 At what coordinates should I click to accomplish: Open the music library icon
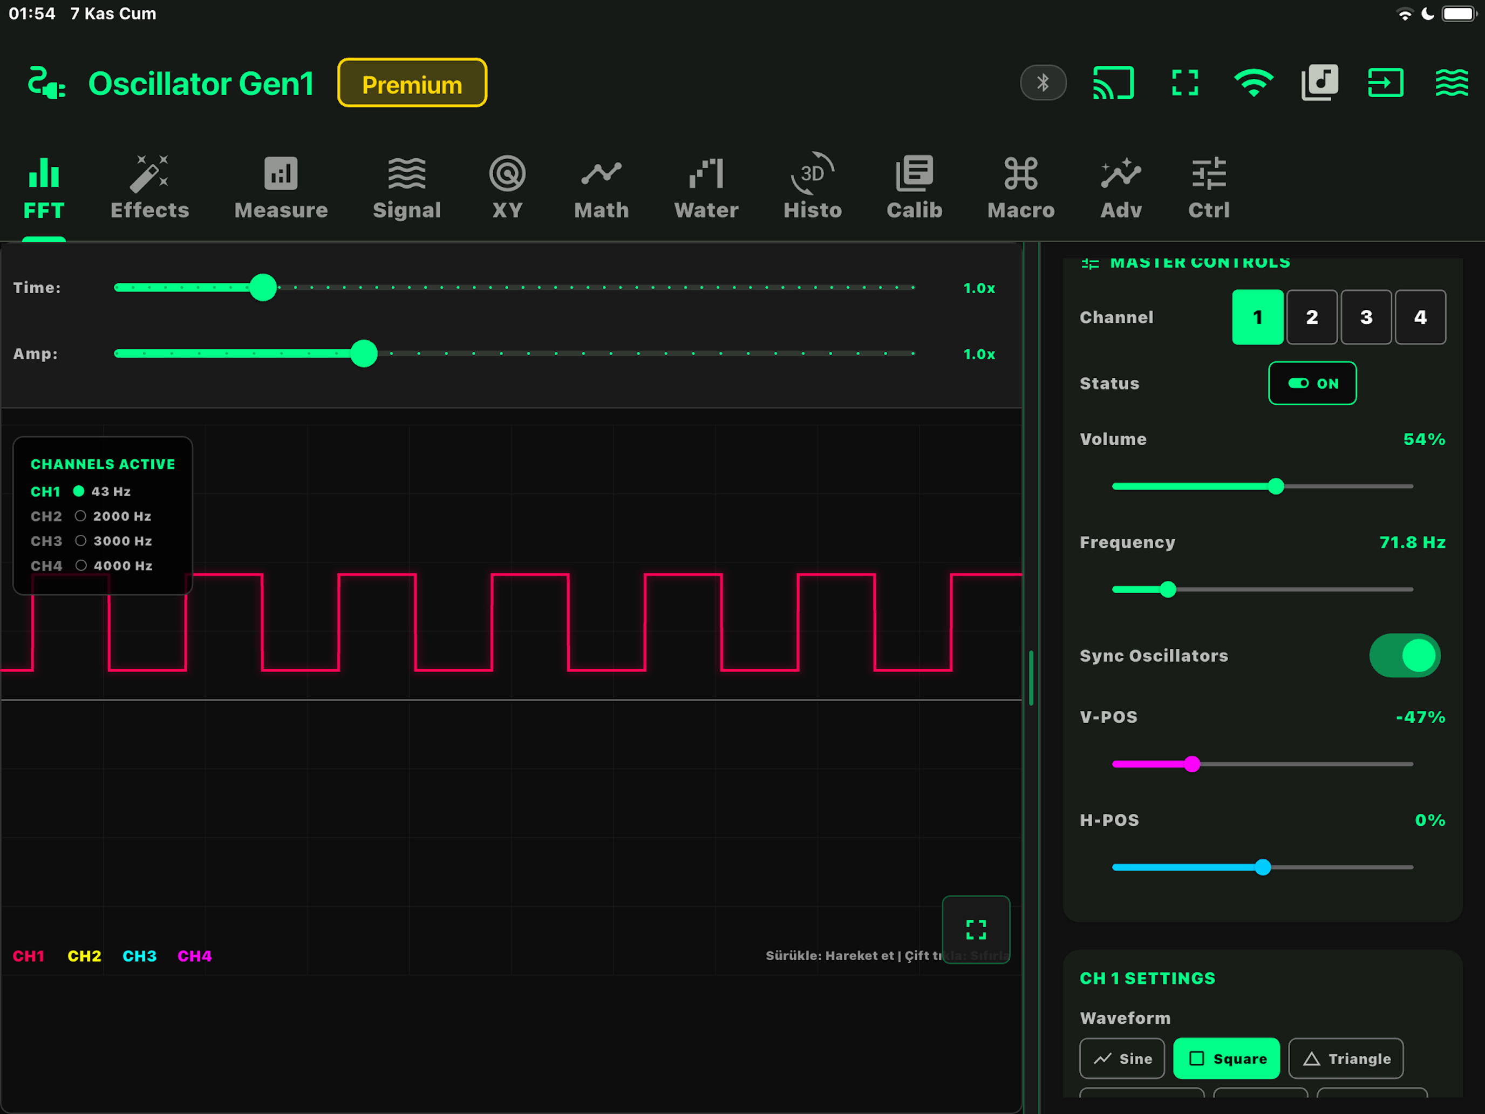(x=1319, y=83)
